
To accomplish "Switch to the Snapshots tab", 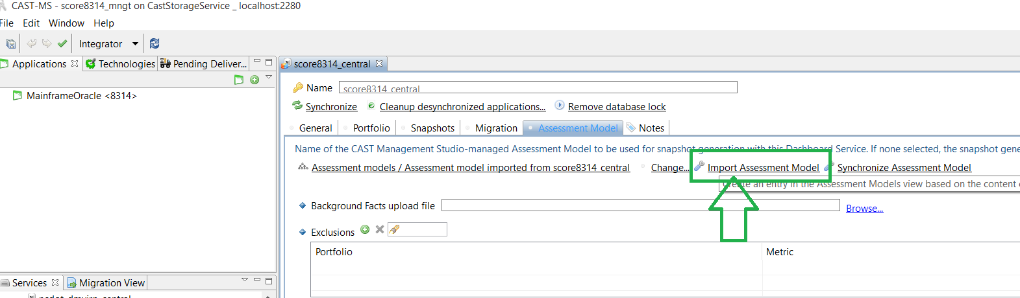I will (432, 128).
